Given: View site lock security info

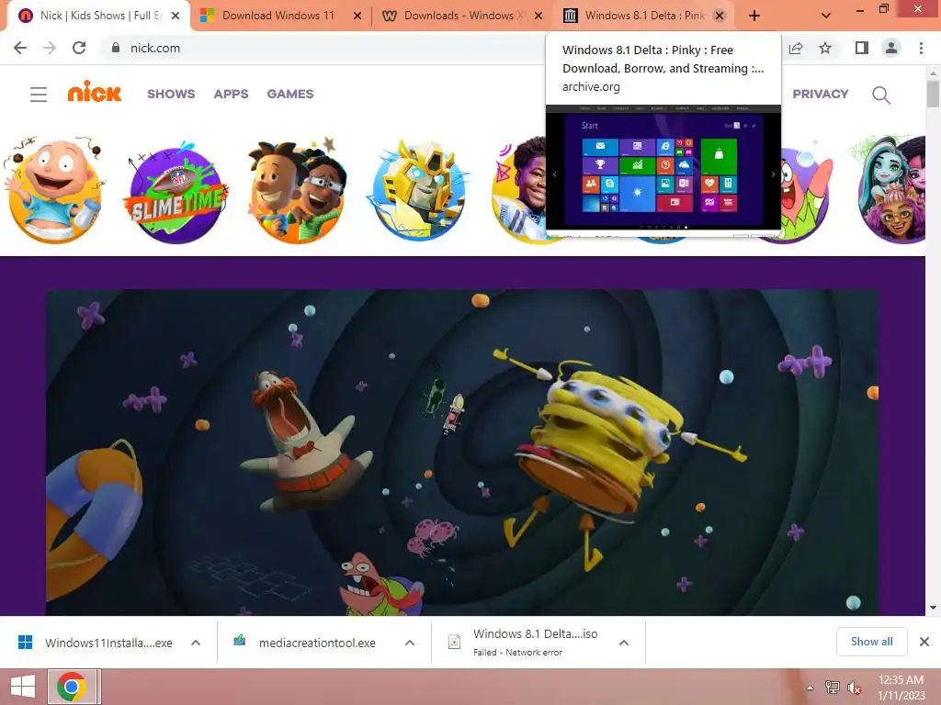Looking at the screenshot, I should point(115,48).
